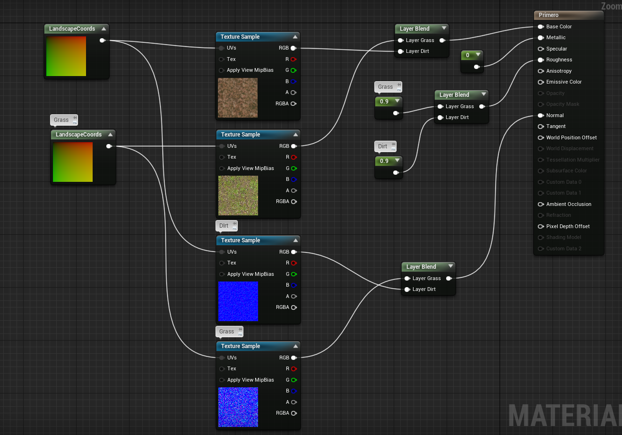Collapse the Grass-commented LandscapeCoords node via its arrow
The width and height of the screenshot is (622, 435).
(110, 135)
